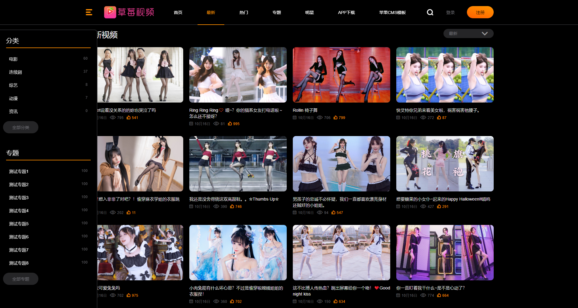
Task: Click the chevron arrow in sort selector
Action: 485,33
